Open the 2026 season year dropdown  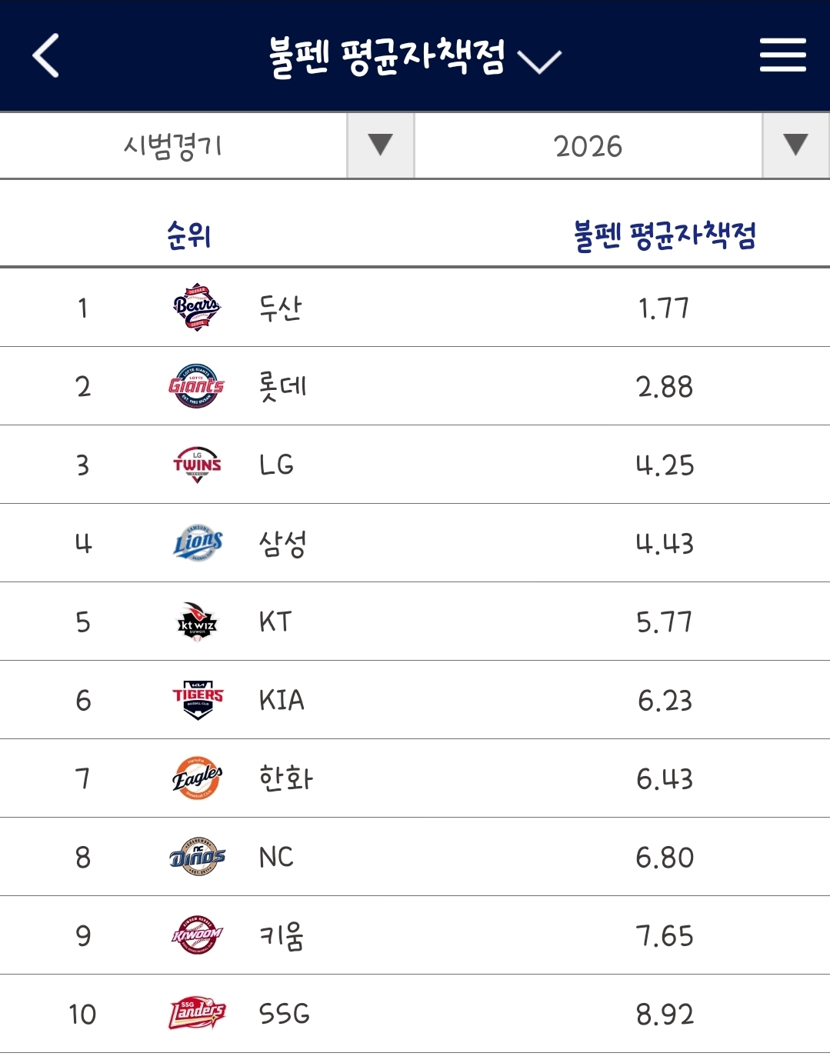click(622, 145)
